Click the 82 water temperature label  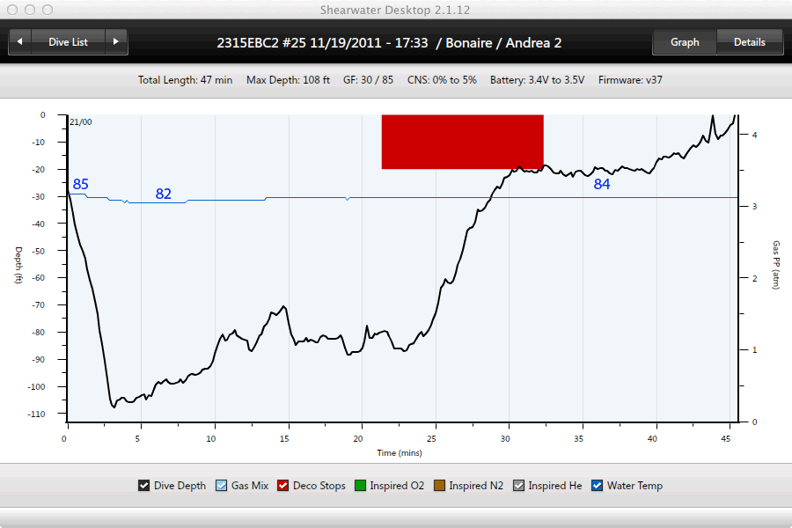[164, 194]
